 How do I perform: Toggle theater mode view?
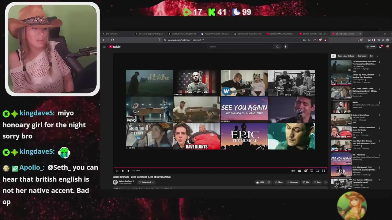(x=317, y=171)
